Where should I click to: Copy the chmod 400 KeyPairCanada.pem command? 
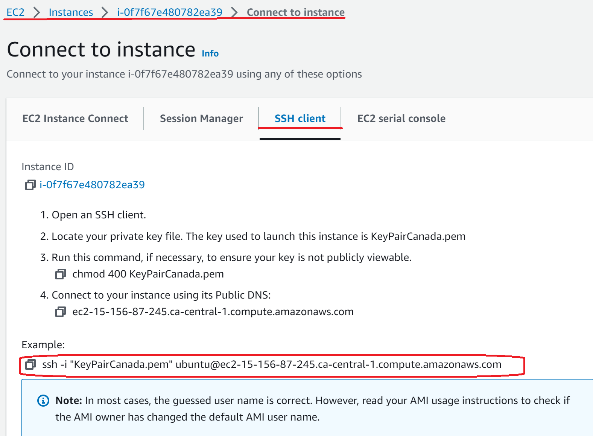61,274
